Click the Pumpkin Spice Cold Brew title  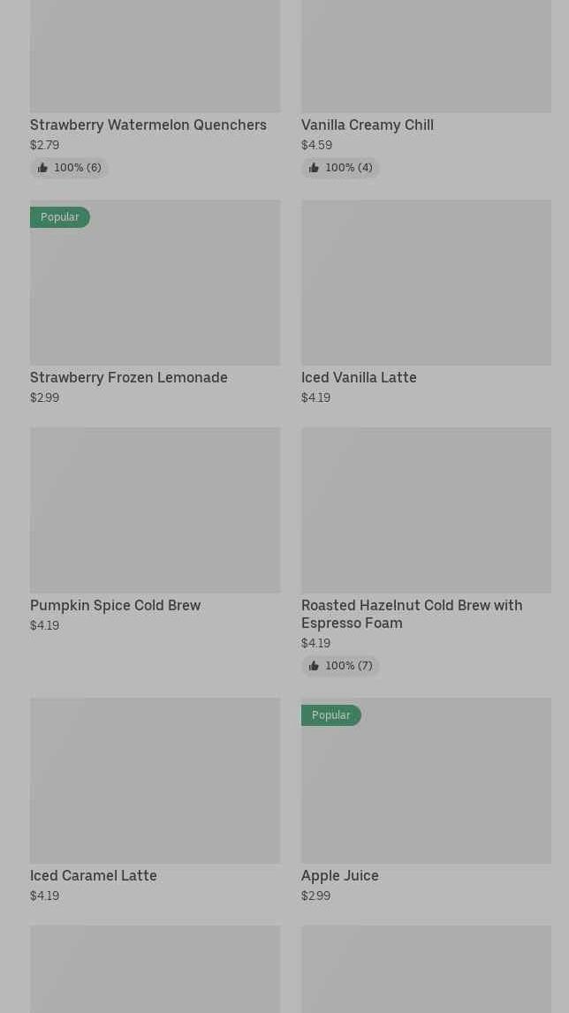pyautogui.click(x=116, y=605)
